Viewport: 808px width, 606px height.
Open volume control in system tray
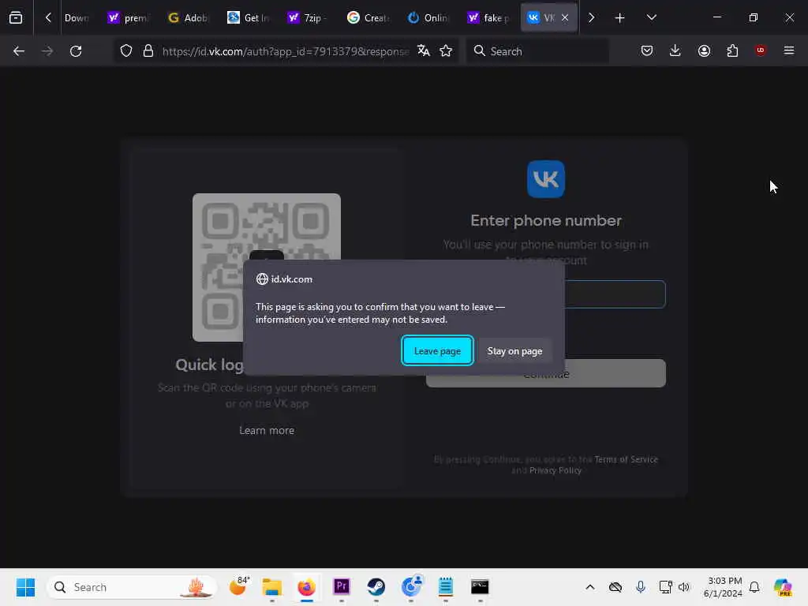[684, 587]
